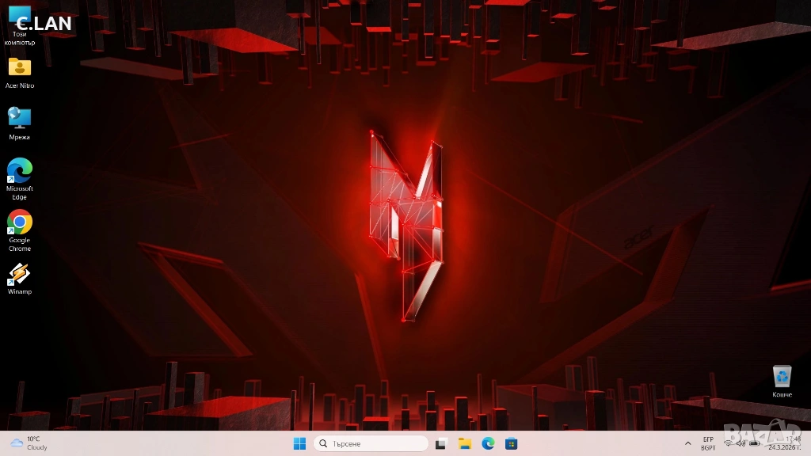Switch keyboard language via БГР indicator
The height and width of the screenshot is (456, 811).
pos(708,443)
